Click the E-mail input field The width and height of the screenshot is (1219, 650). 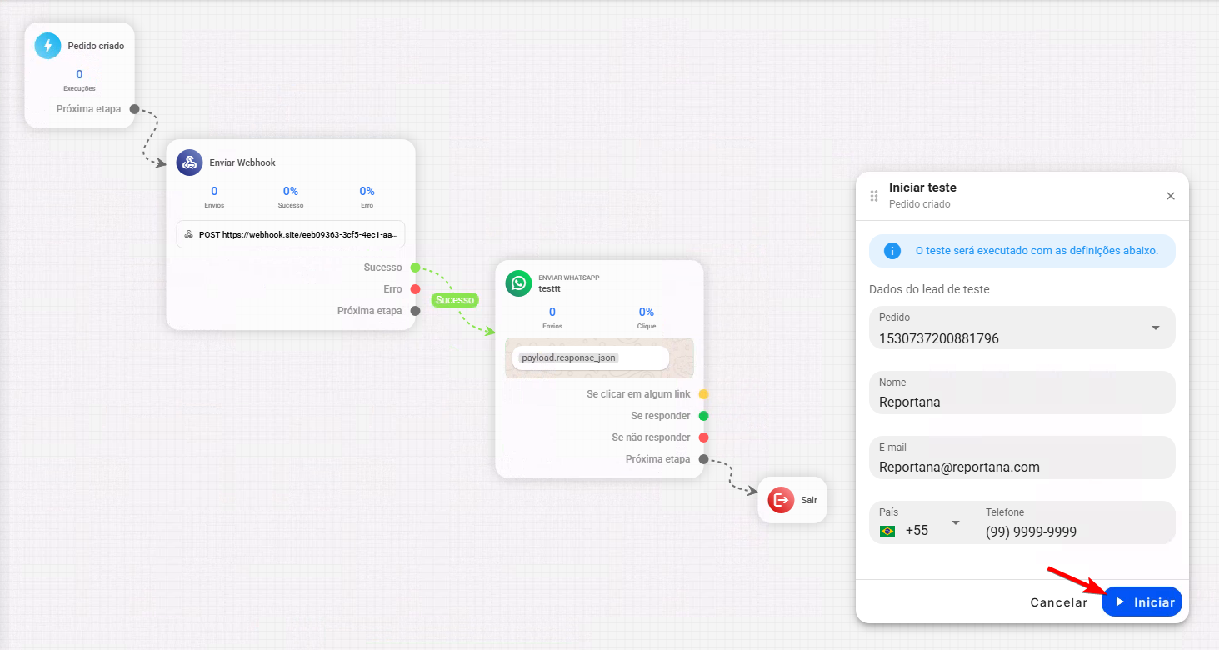pyautogui.click(x=1022, y=457)
